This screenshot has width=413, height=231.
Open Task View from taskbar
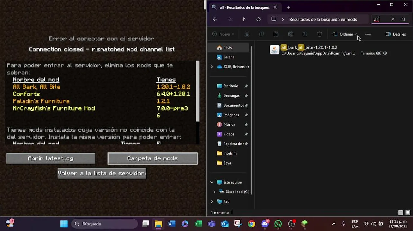[146, 224]
